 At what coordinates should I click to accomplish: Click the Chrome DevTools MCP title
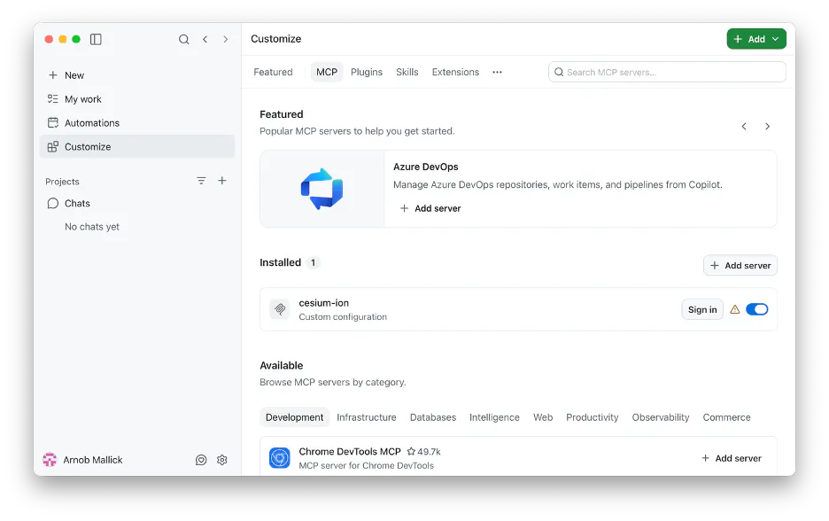click(350, 452)
